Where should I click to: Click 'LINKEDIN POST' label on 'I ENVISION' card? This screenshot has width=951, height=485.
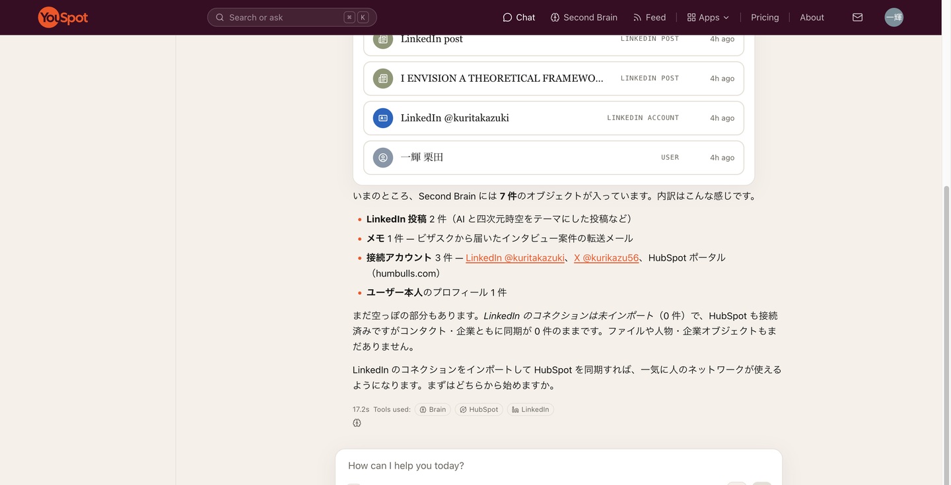[649, 79]
